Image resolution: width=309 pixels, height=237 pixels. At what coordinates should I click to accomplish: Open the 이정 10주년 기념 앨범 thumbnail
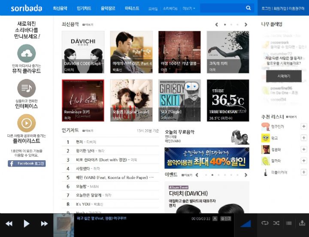[179, 52]
